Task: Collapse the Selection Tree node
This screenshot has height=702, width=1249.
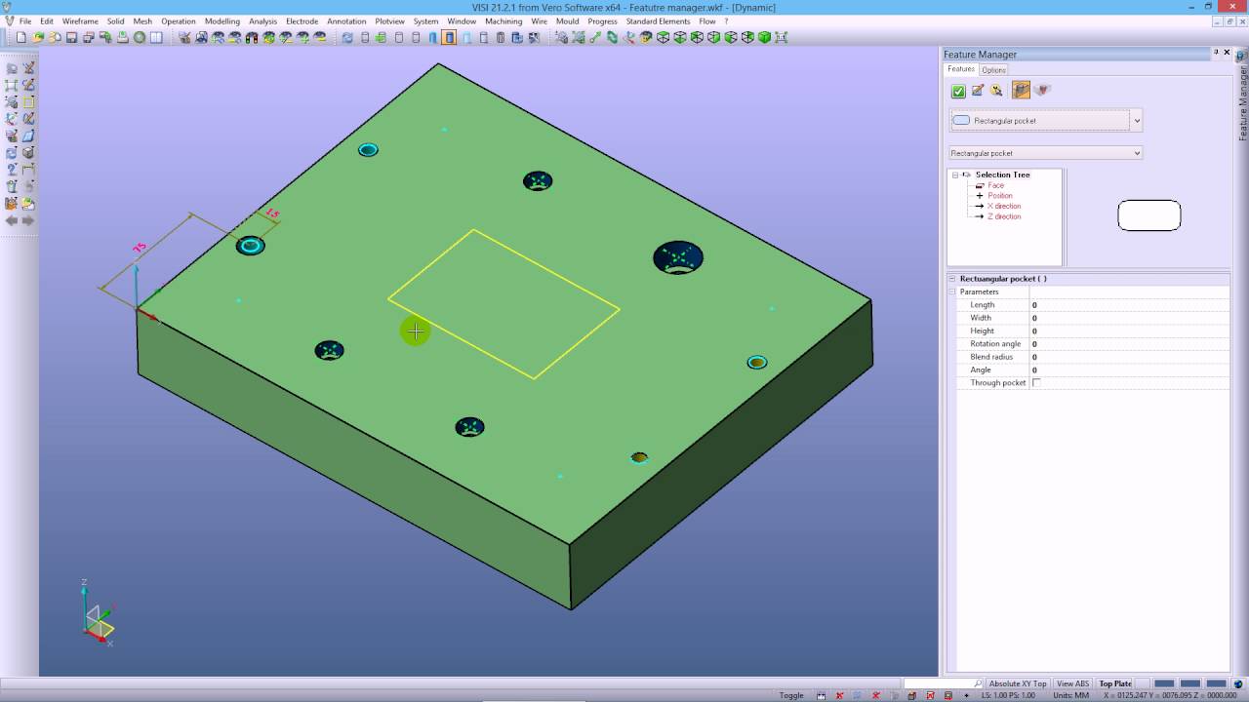Action: click(x=955, y=175)
